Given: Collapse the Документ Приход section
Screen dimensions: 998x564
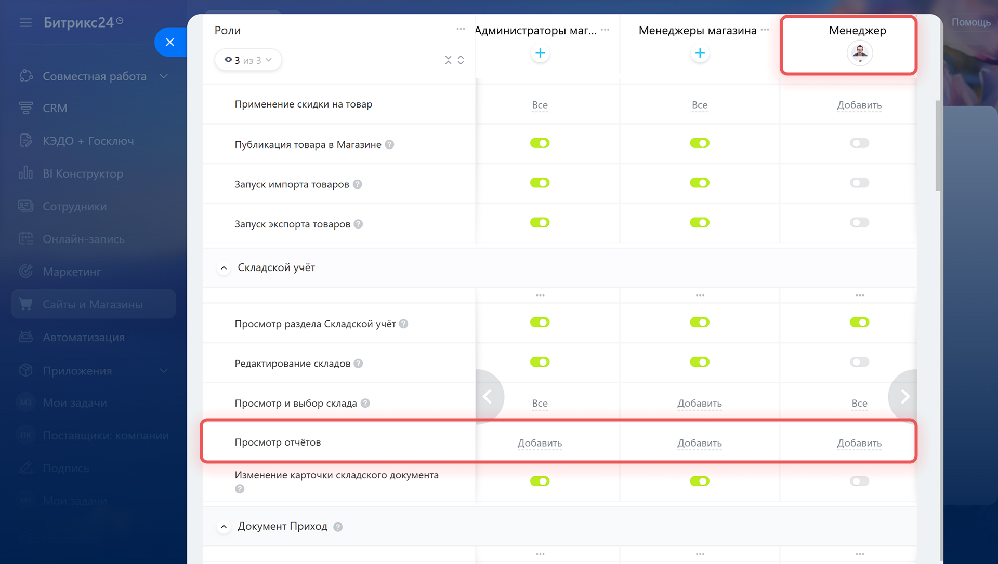Looking at the screenshot, I should coord(224,527).
